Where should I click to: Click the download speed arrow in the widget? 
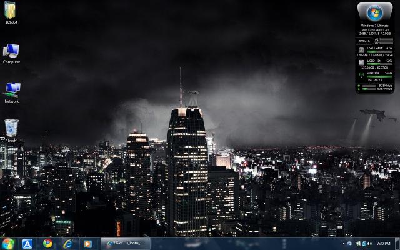(x=359, y=89)
